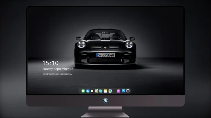Click the 15:10 clock widget

(50, 63)
